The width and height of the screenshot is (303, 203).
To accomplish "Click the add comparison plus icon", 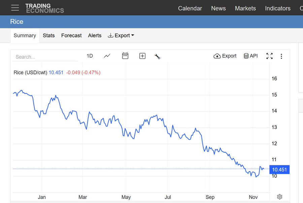I will (142, 56).
